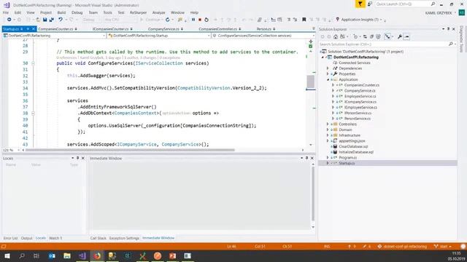Screen dimensions: 467x262
Task: Click the Navigate Backward toolbar icon
Action: (x=9, y=20)
